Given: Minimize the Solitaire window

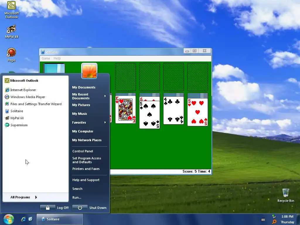Looking at the screenshot, I should point(187,51).
